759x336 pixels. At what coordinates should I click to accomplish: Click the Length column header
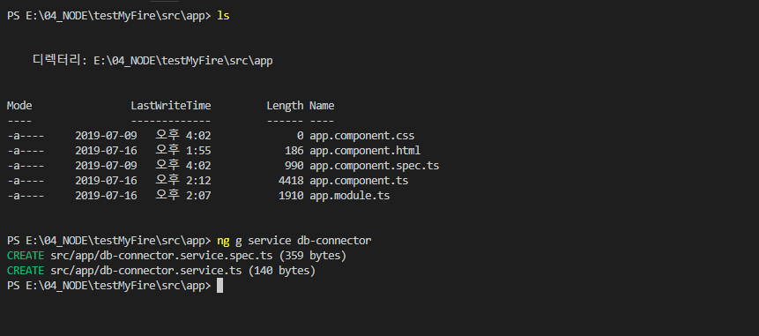click(285, 106)
